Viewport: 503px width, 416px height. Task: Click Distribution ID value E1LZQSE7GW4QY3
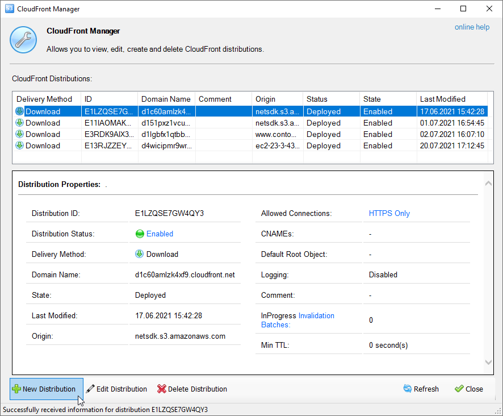169,213
